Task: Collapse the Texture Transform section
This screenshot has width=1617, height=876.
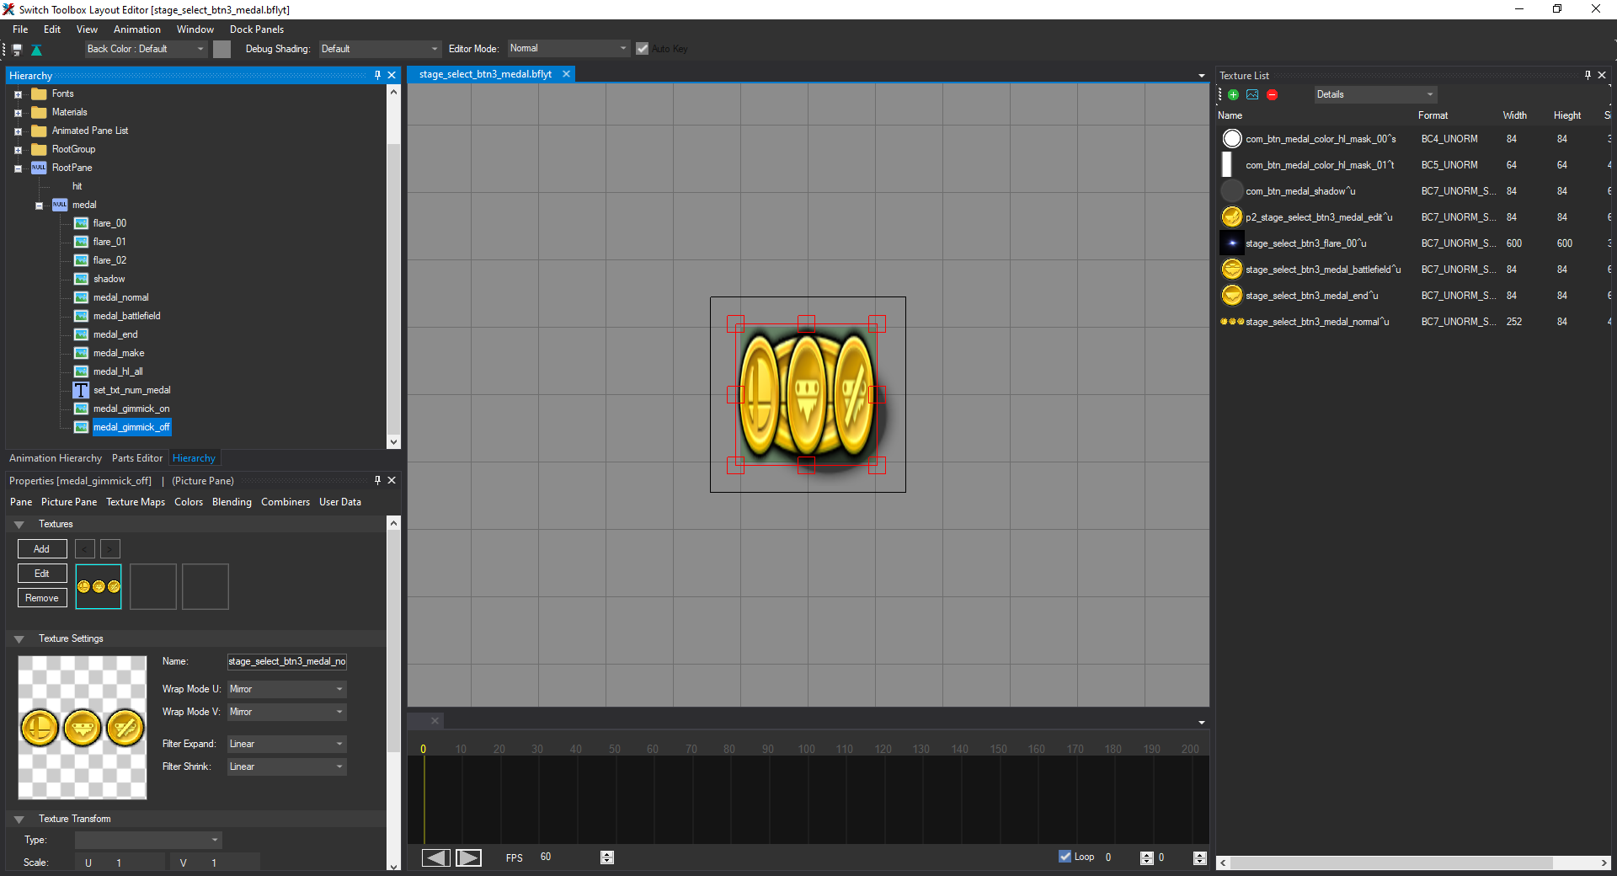Action: [19, 820]
